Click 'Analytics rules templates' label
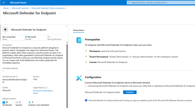Screen dimensions: 195x108 [39, 105]
